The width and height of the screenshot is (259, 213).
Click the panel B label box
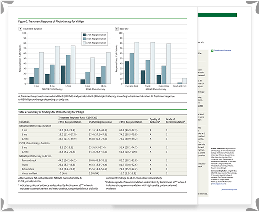(x=117, y=29)
